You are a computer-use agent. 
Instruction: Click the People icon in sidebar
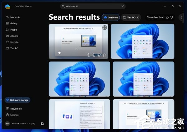pos(7,30)
